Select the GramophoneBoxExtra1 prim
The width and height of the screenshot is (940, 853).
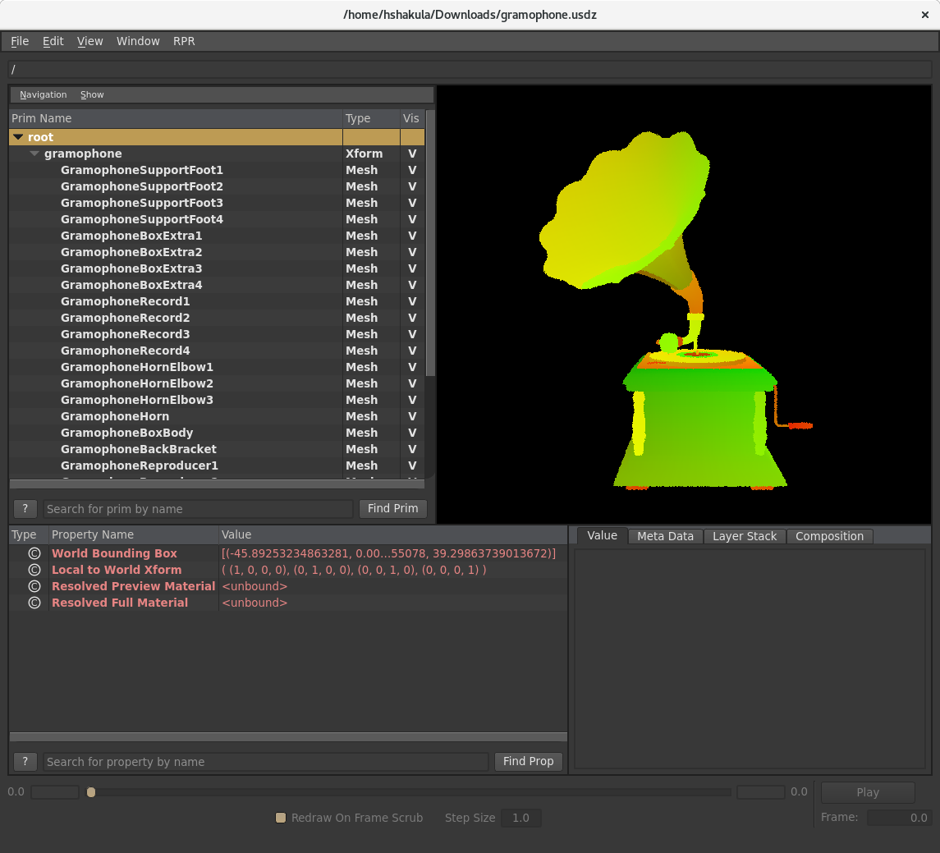[131, 236]
